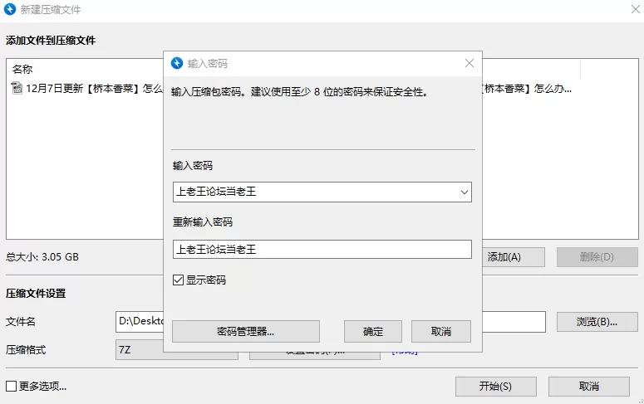
Task: Start compression with 开始(S)
Action: [495, 387]
